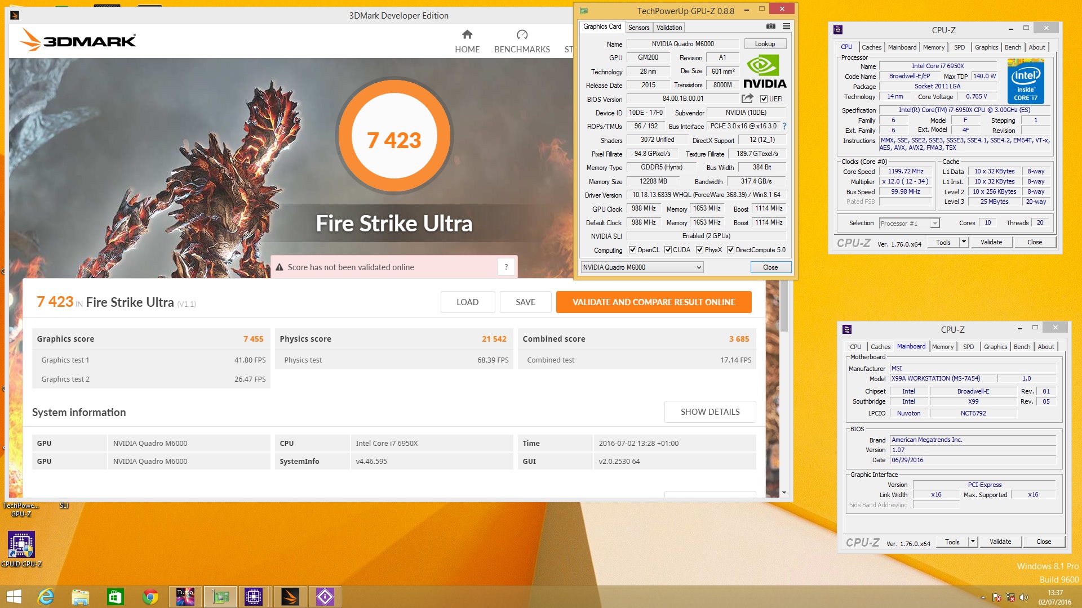Screen dimensions: 1082x608
Task: Click score validation help question mark
Action: tap(506, 267)
